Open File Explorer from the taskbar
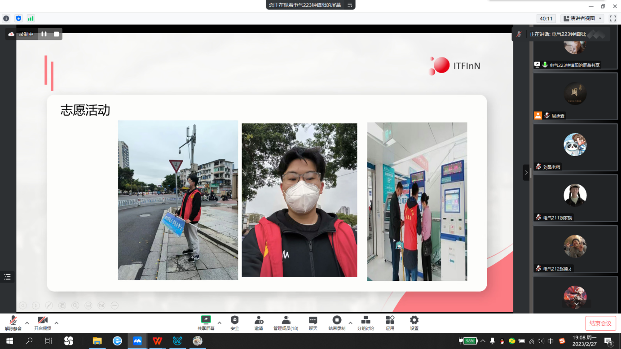This screenshot has width=621, height=349. [x=97, y=341]
